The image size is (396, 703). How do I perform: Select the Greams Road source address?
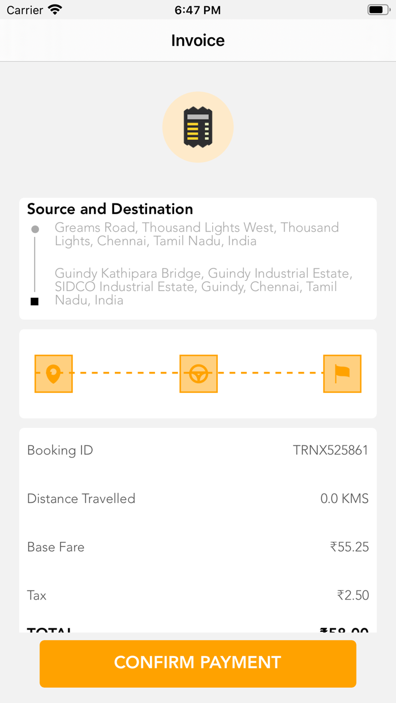(196, 235)
